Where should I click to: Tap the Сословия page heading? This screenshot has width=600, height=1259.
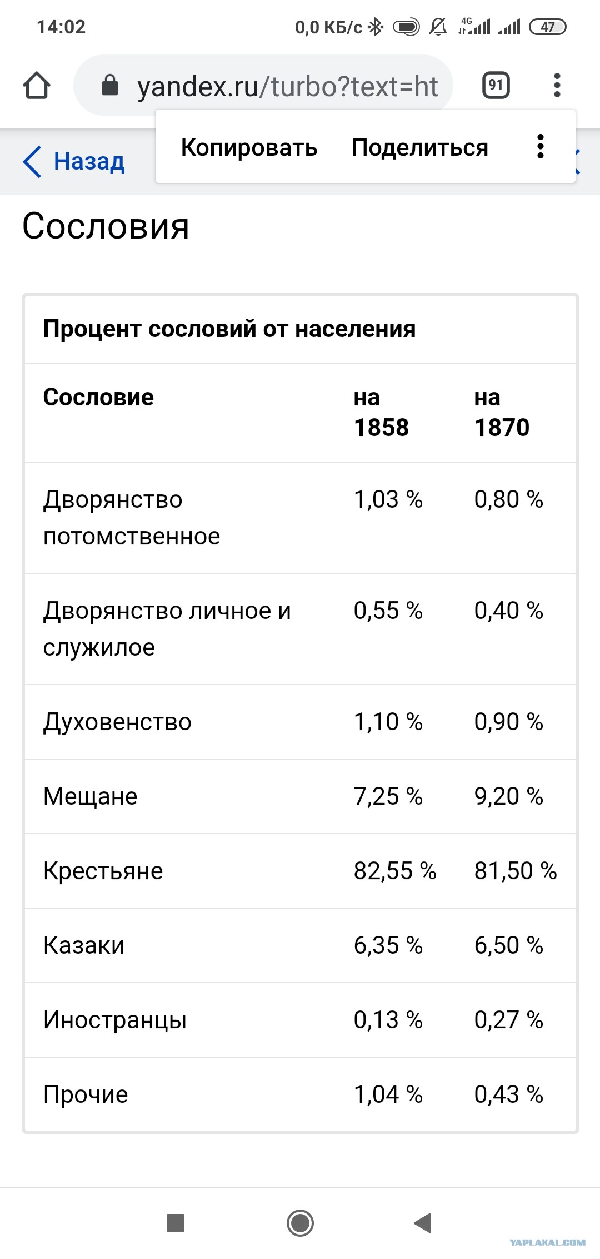[106, 226]
